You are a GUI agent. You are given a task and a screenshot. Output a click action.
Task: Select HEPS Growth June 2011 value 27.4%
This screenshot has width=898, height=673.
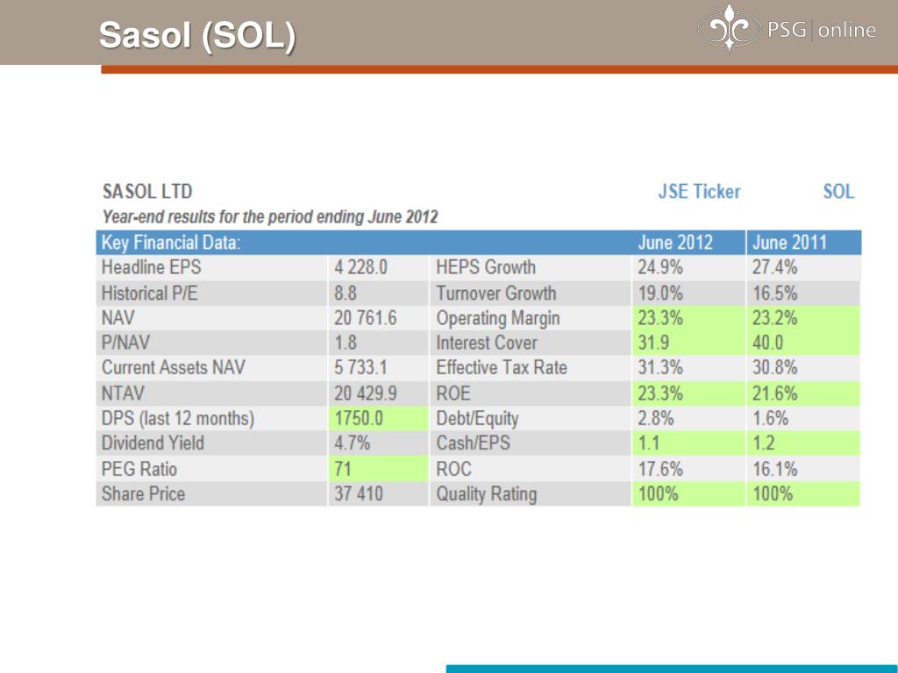click(x=775, y=267)
